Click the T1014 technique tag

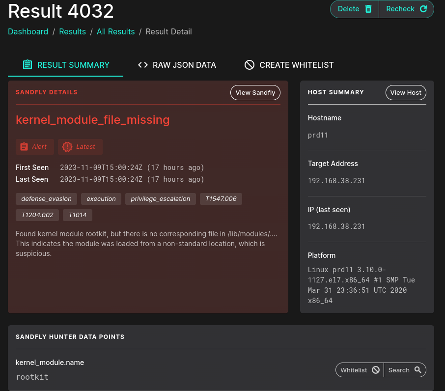click(77, 215)
